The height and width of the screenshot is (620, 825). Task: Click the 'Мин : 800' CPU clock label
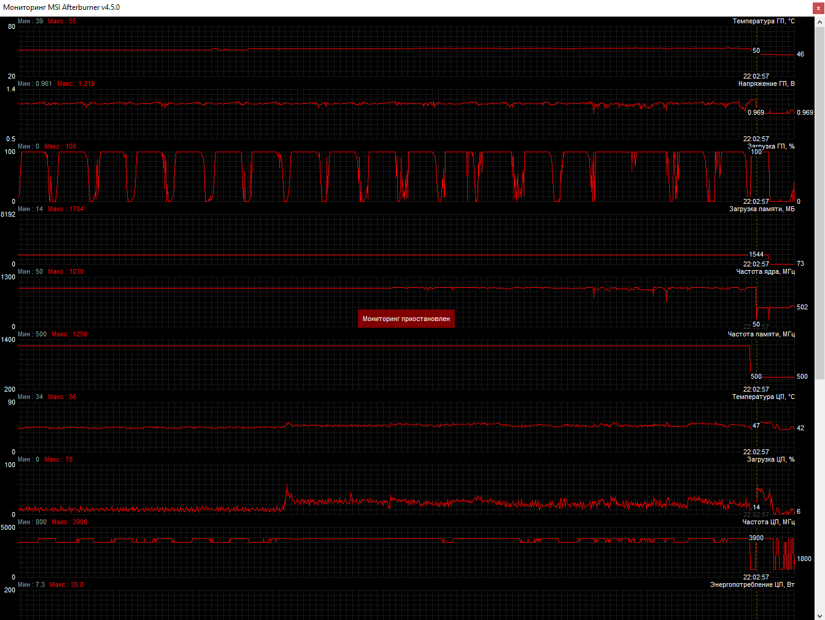pyautogui.click(x=33, y=522)
